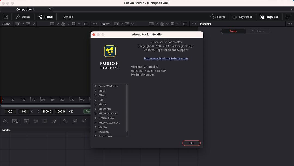Expand the Boris FX Mocha category
The height and width of the screenshot is (166, 294).
[x=96, y=86]
